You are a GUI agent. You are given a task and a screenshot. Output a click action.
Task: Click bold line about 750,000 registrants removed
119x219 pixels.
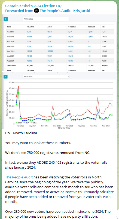pos(48,153)
